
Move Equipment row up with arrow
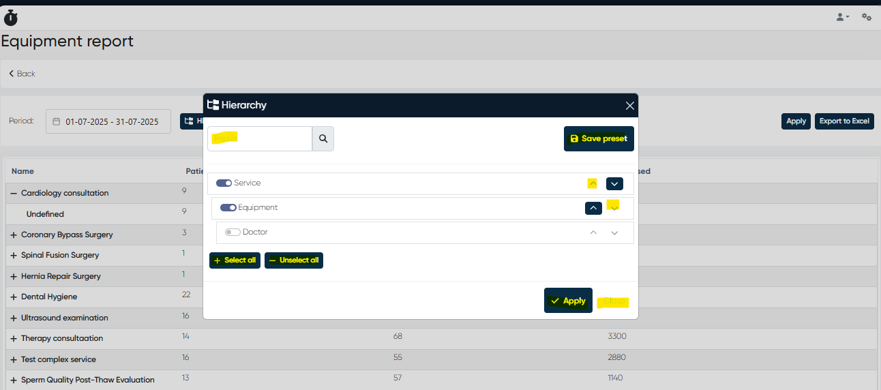(x=593, y=208)
